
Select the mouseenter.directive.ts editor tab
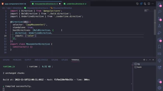[x=46, y=4]
